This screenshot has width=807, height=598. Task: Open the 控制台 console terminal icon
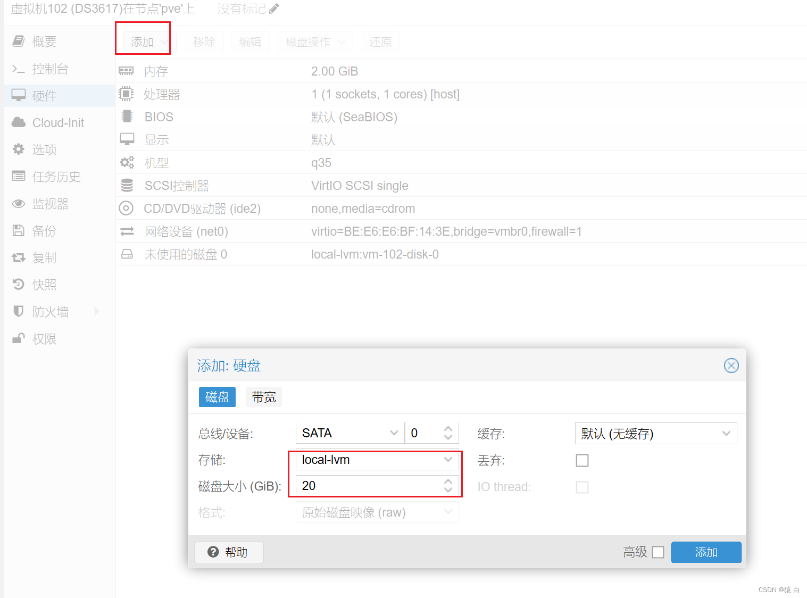pos(19,69)
